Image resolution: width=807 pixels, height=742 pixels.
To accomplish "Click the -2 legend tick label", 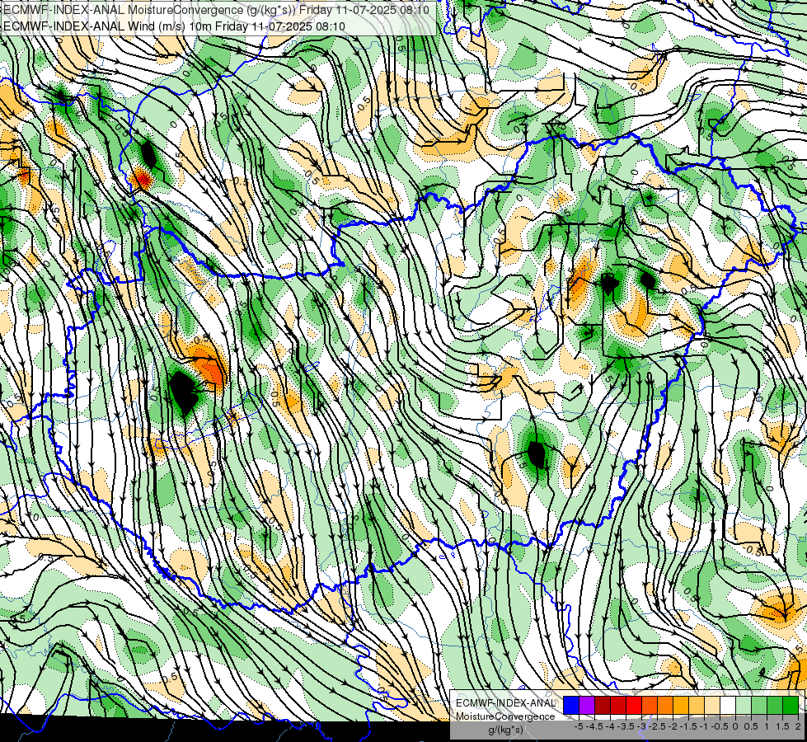I will pyautogui.click(x=673, y=726).
